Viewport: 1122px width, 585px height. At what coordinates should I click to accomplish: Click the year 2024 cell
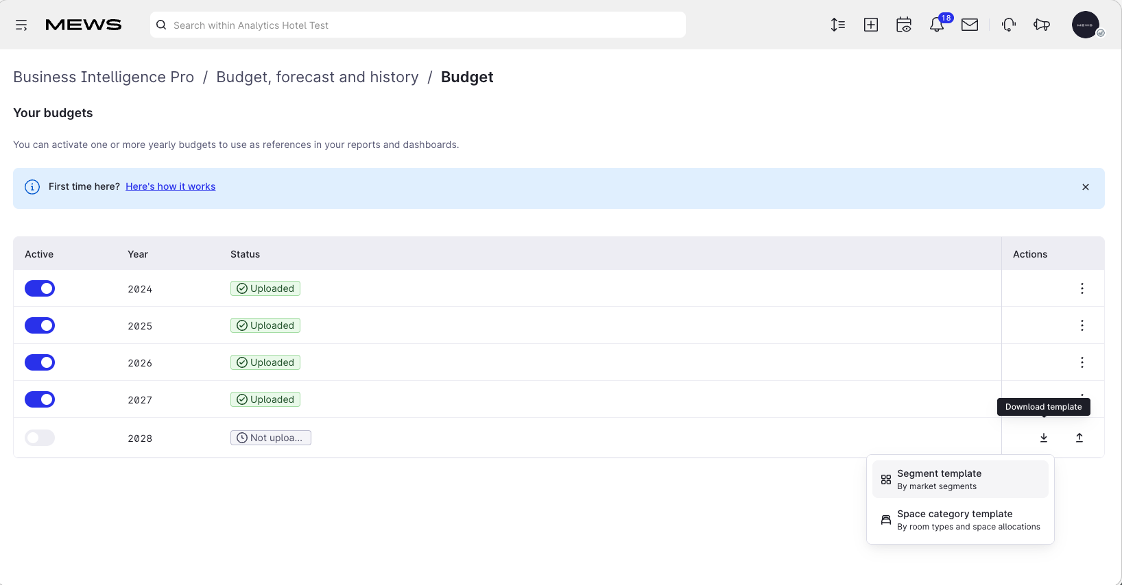click(x=140, y=289)
